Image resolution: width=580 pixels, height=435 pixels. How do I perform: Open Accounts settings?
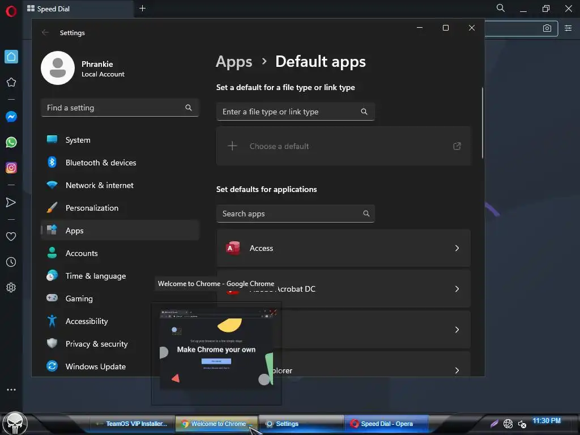[x=120, y=253]
